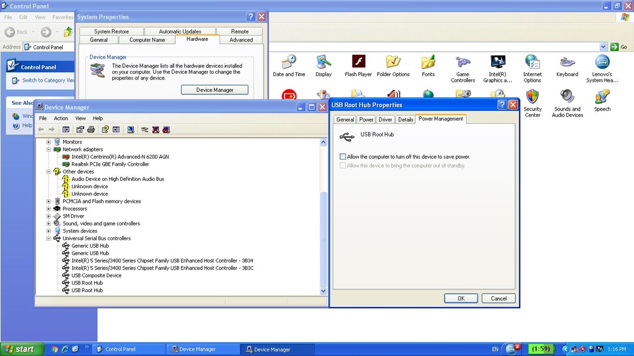634x356 pixels.
Task: Open the System Restore tab
Action: pyautogui.click(x=112, y=32)
